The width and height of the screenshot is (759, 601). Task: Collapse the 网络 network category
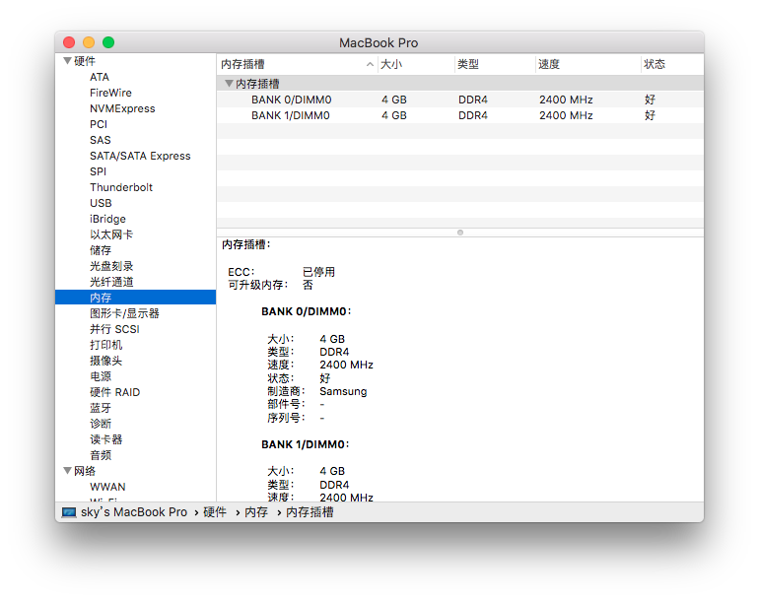click(68, 471)
